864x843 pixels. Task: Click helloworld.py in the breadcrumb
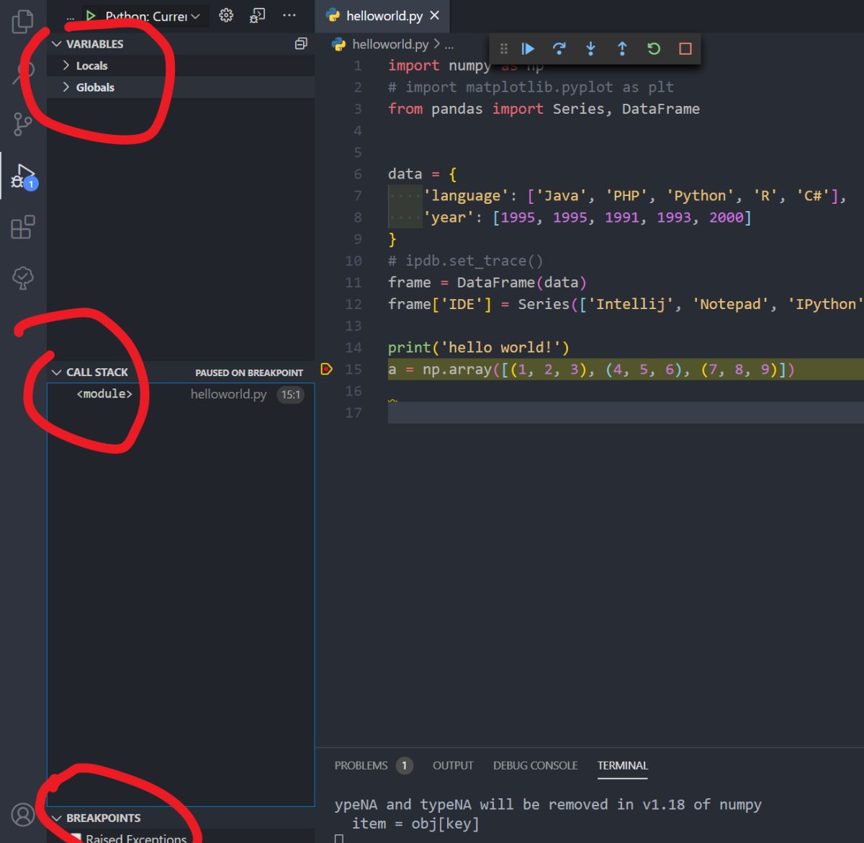[x=390, y=44]
